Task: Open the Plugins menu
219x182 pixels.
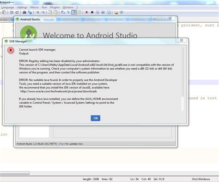Action: point(55,7)
